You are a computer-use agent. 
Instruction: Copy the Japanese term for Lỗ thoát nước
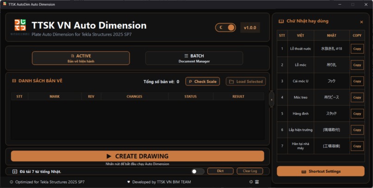357,49
